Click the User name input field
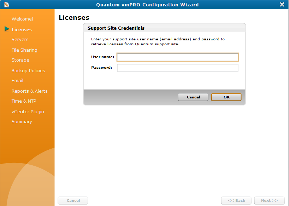Viewport: 289px width, 206px height. click(x=177, y=57)
